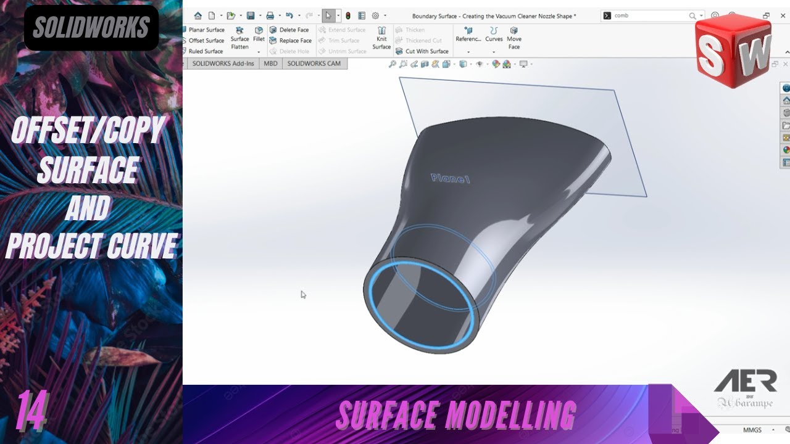Image resolution: width=790 pixels, height=444 pixels.
Task: Create a new document with New icon
Action: click(x=212, y=15)
